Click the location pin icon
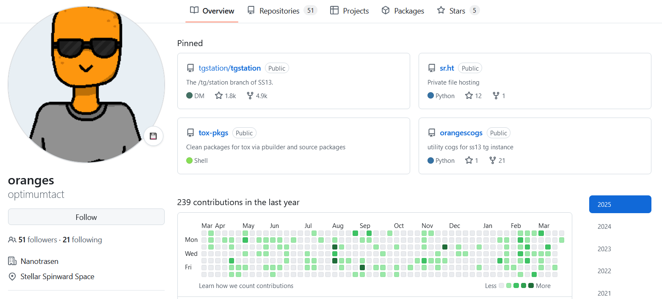The height and width of the screenshot is (299, 662). click(12, 277)
